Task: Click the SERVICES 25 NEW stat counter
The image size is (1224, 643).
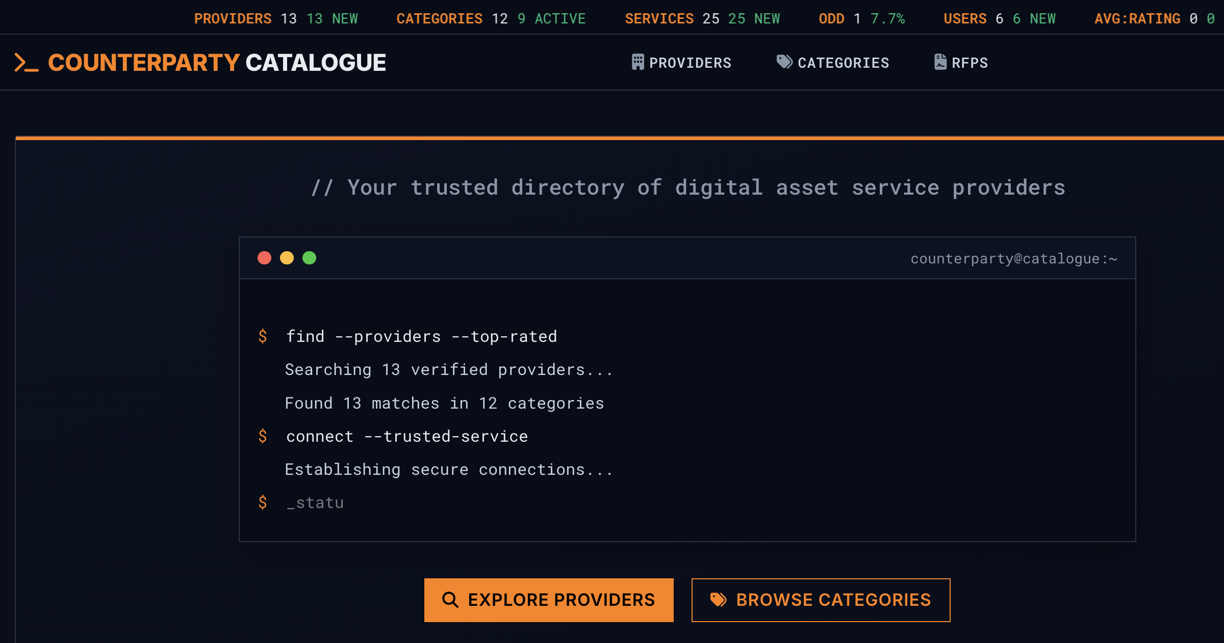Action: (703, 18)
